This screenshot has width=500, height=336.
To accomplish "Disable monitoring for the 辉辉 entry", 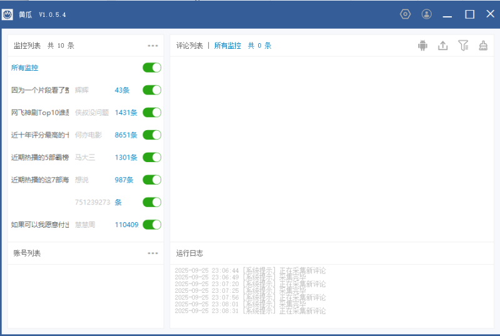I will pyautogui.click(x=152, y=90).
